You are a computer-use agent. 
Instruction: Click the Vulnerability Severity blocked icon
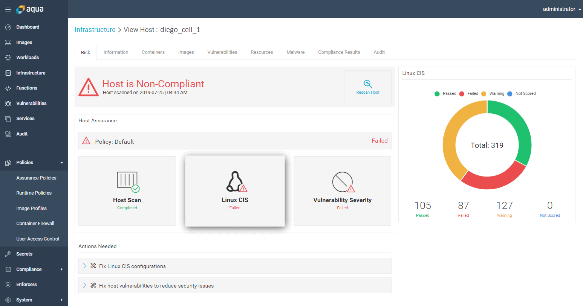pos(343,182)
